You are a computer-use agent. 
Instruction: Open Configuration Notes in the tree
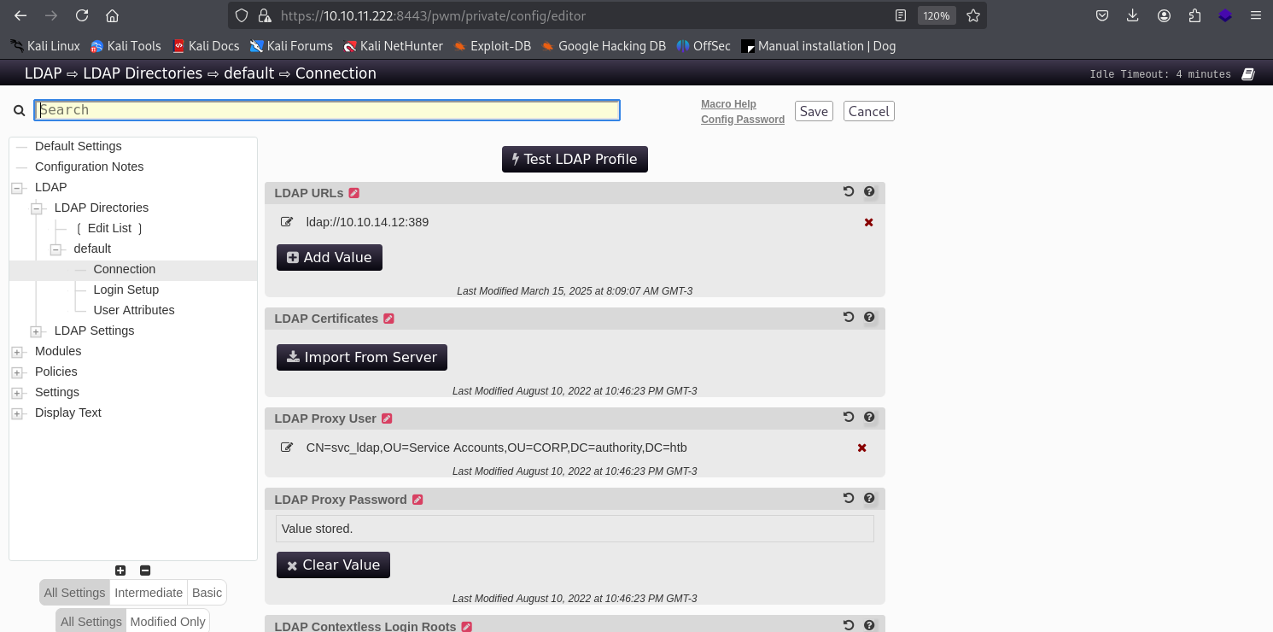pos(90,167)
